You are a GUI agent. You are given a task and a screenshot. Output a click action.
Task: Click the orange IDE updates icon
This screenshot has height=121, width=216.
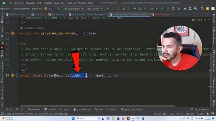(208, 8)
